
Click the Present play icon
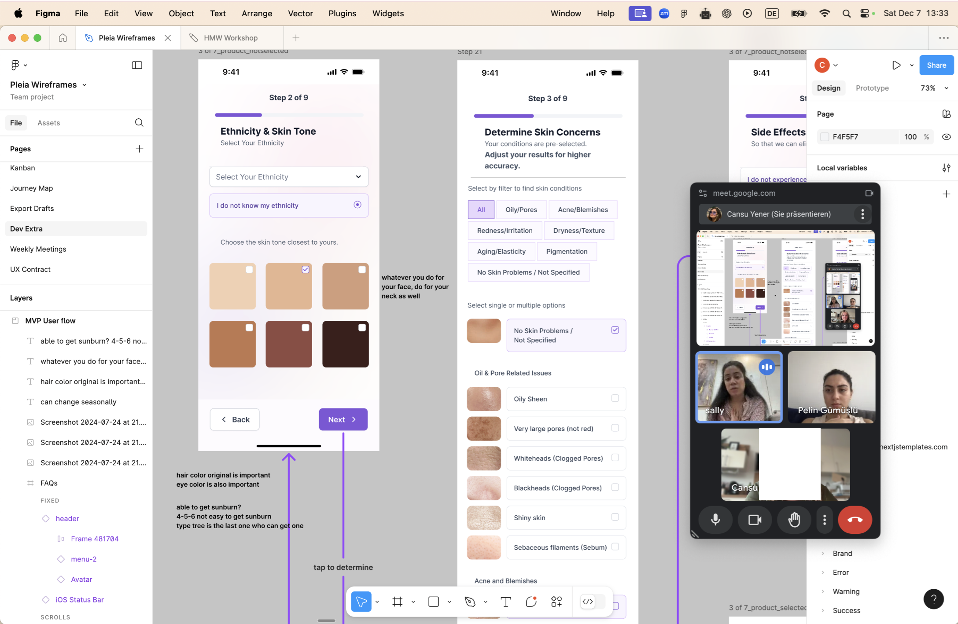[x=896, y=65]
